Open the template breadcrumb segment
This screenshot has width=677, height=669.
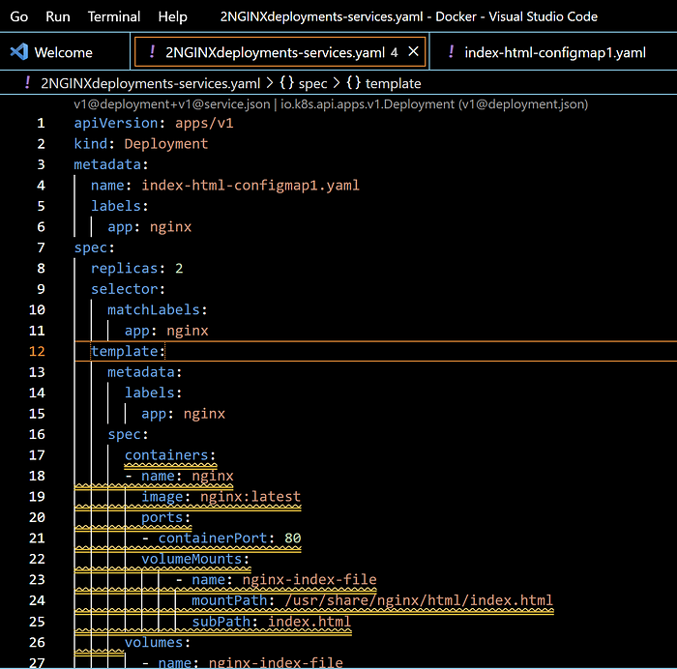(393, 83)
